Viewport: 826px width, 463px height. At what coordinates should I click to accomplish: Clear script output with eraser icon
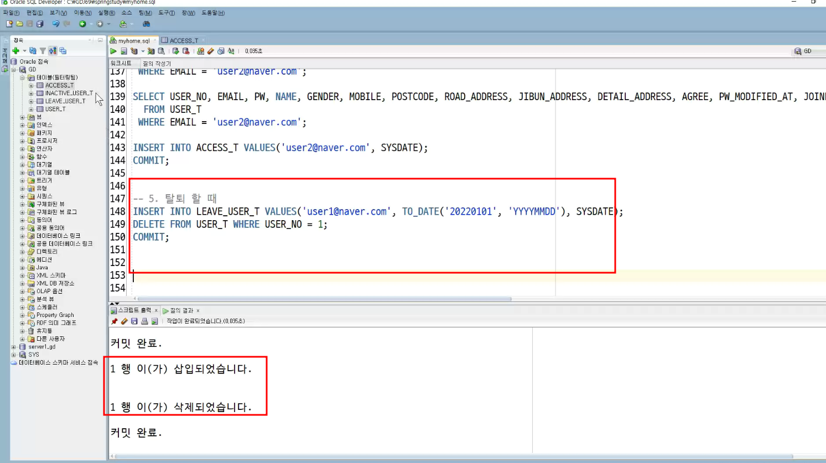click(124, 321)
